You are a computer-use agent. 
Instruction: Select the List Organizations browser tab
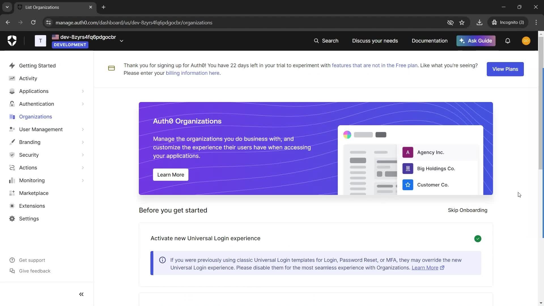pos(55,7)
